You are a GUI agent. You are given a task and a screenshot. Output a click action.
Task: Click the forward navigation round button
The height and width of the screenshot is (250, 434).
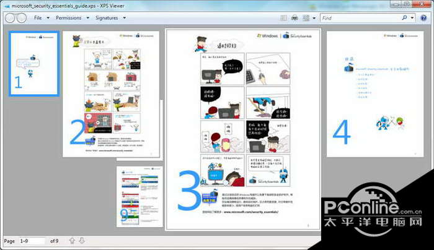tap(22, 18)
